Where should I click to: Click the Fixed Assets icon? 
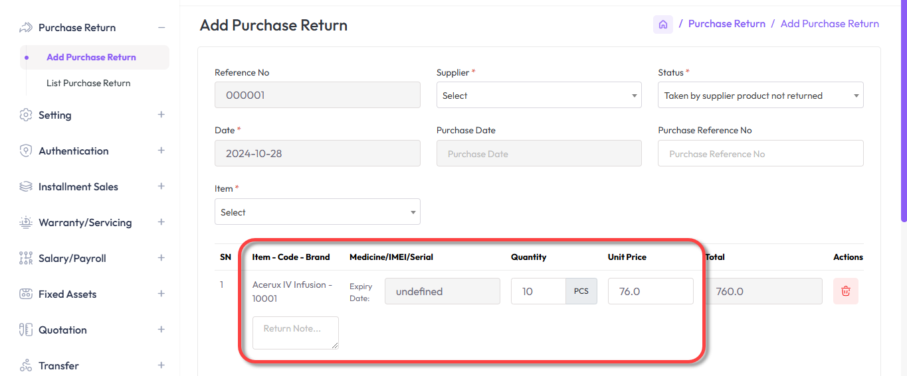[26, 294]
